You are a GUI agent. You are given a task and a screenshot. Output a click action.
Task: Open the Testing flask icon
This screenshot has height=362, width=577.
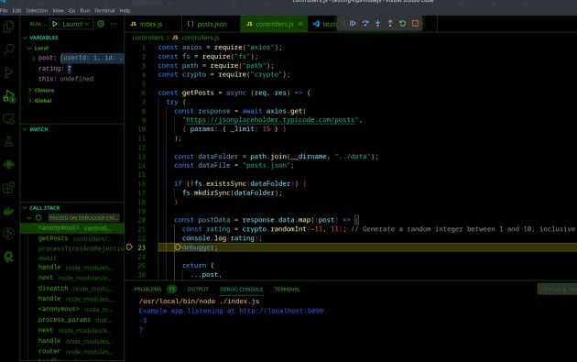click(8, 141)
